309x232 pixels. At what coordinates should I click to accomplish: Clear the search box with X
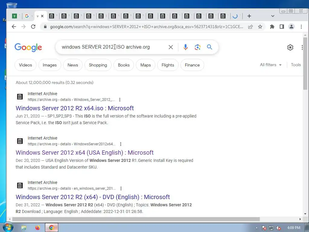tap(171, 47)
